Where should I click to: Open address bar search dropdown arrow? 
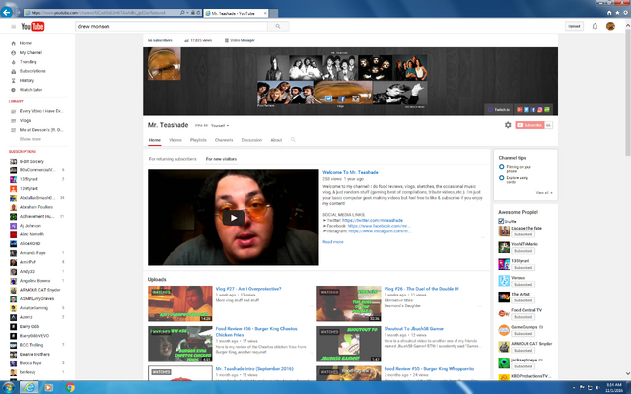(x=187, y=13)
